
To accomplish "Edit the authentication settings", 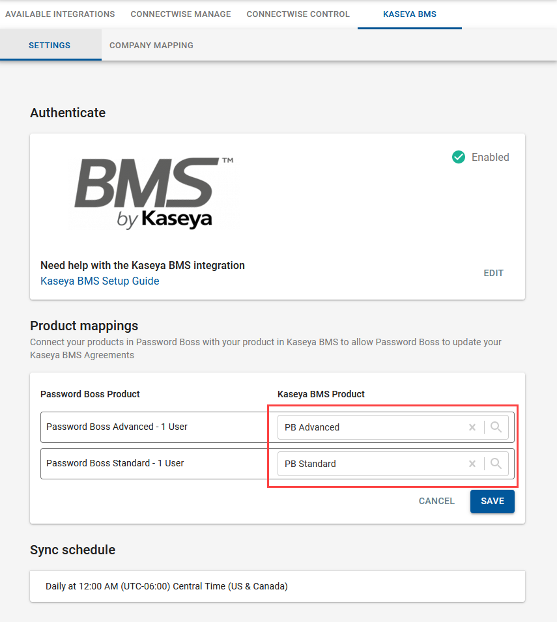I will pos(493,273).
